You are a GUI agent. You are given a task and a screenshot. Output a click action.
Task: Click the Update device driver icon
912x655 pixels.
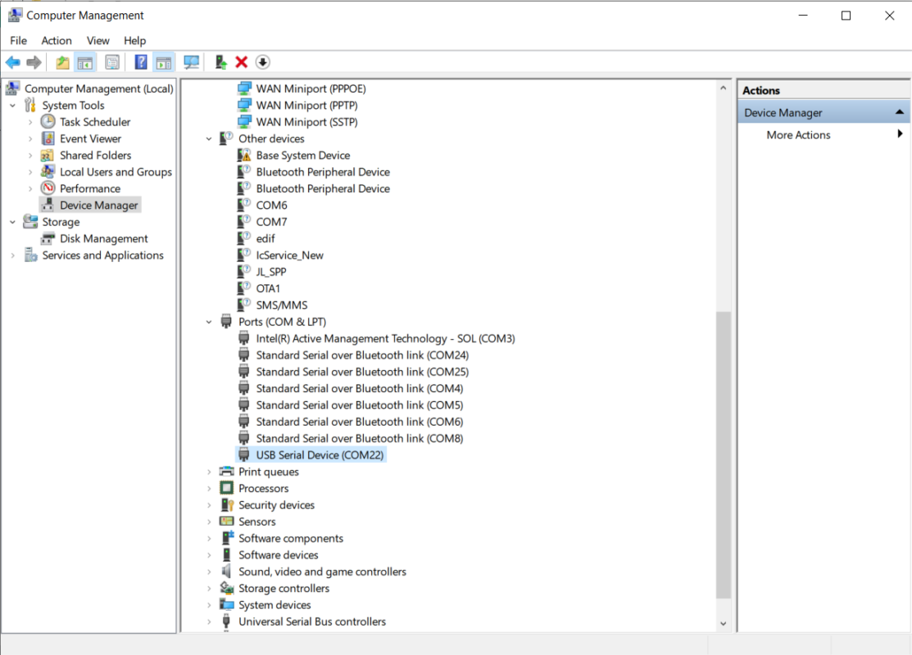point(220,62)
